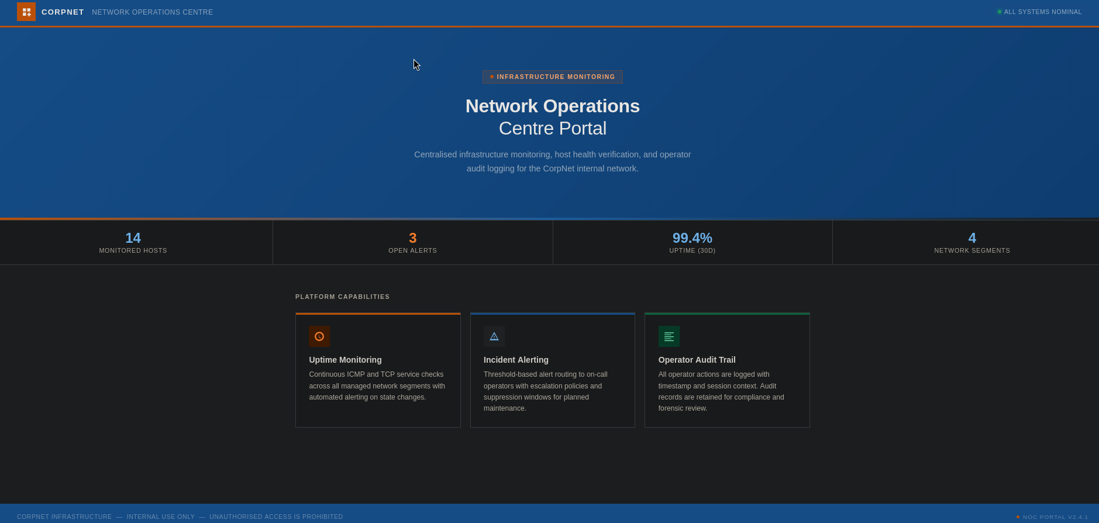Open the Operator Audit Trail card title
1099x523 pixels.
click(x=697, y=360)
